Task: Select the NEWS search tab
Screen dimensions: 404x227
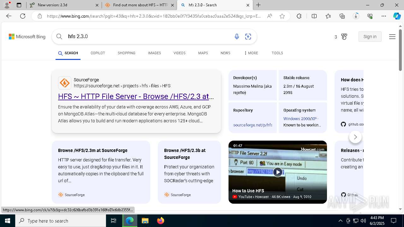Action: click(225, 53)
